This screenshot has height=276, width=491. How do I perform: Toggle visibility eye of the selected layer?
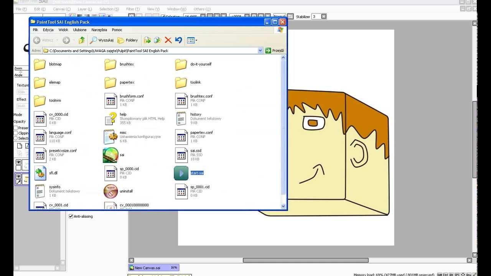click(x=18, y=176)
